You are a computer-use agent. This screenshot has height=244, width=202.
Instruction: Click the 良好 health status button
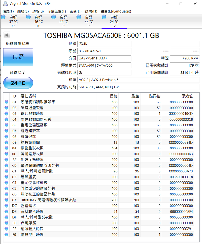[18, 57]
